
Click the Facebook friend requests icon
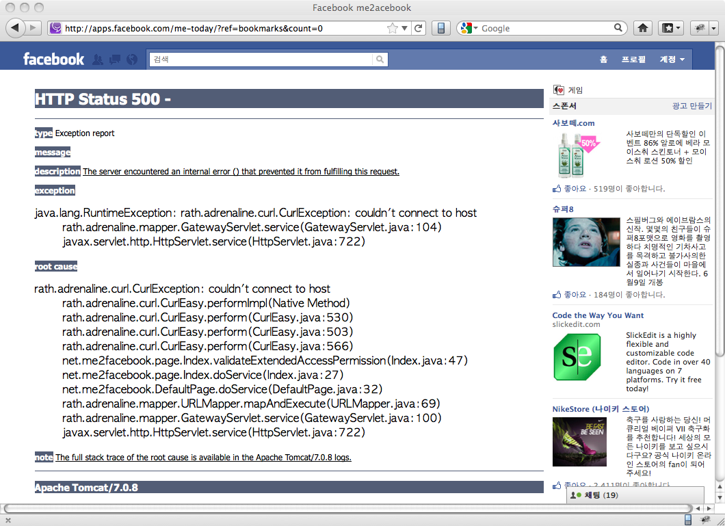coord(98,60)
